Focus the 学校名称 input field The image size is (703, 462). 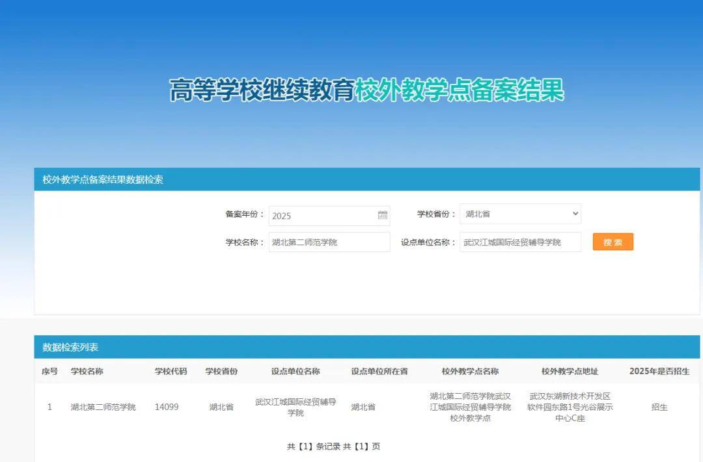coord(329,242)
